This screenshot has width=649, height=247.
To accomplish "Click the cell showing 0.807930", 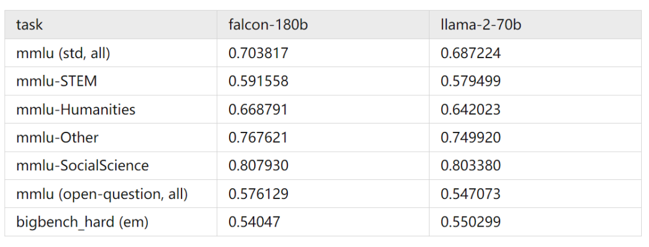I will [x=258, y=165].
